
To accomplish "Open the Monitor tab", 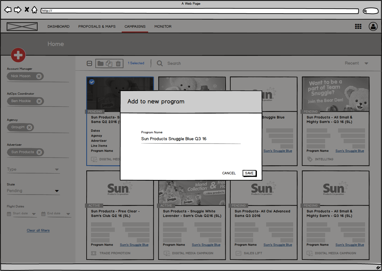I will point(163,26).
